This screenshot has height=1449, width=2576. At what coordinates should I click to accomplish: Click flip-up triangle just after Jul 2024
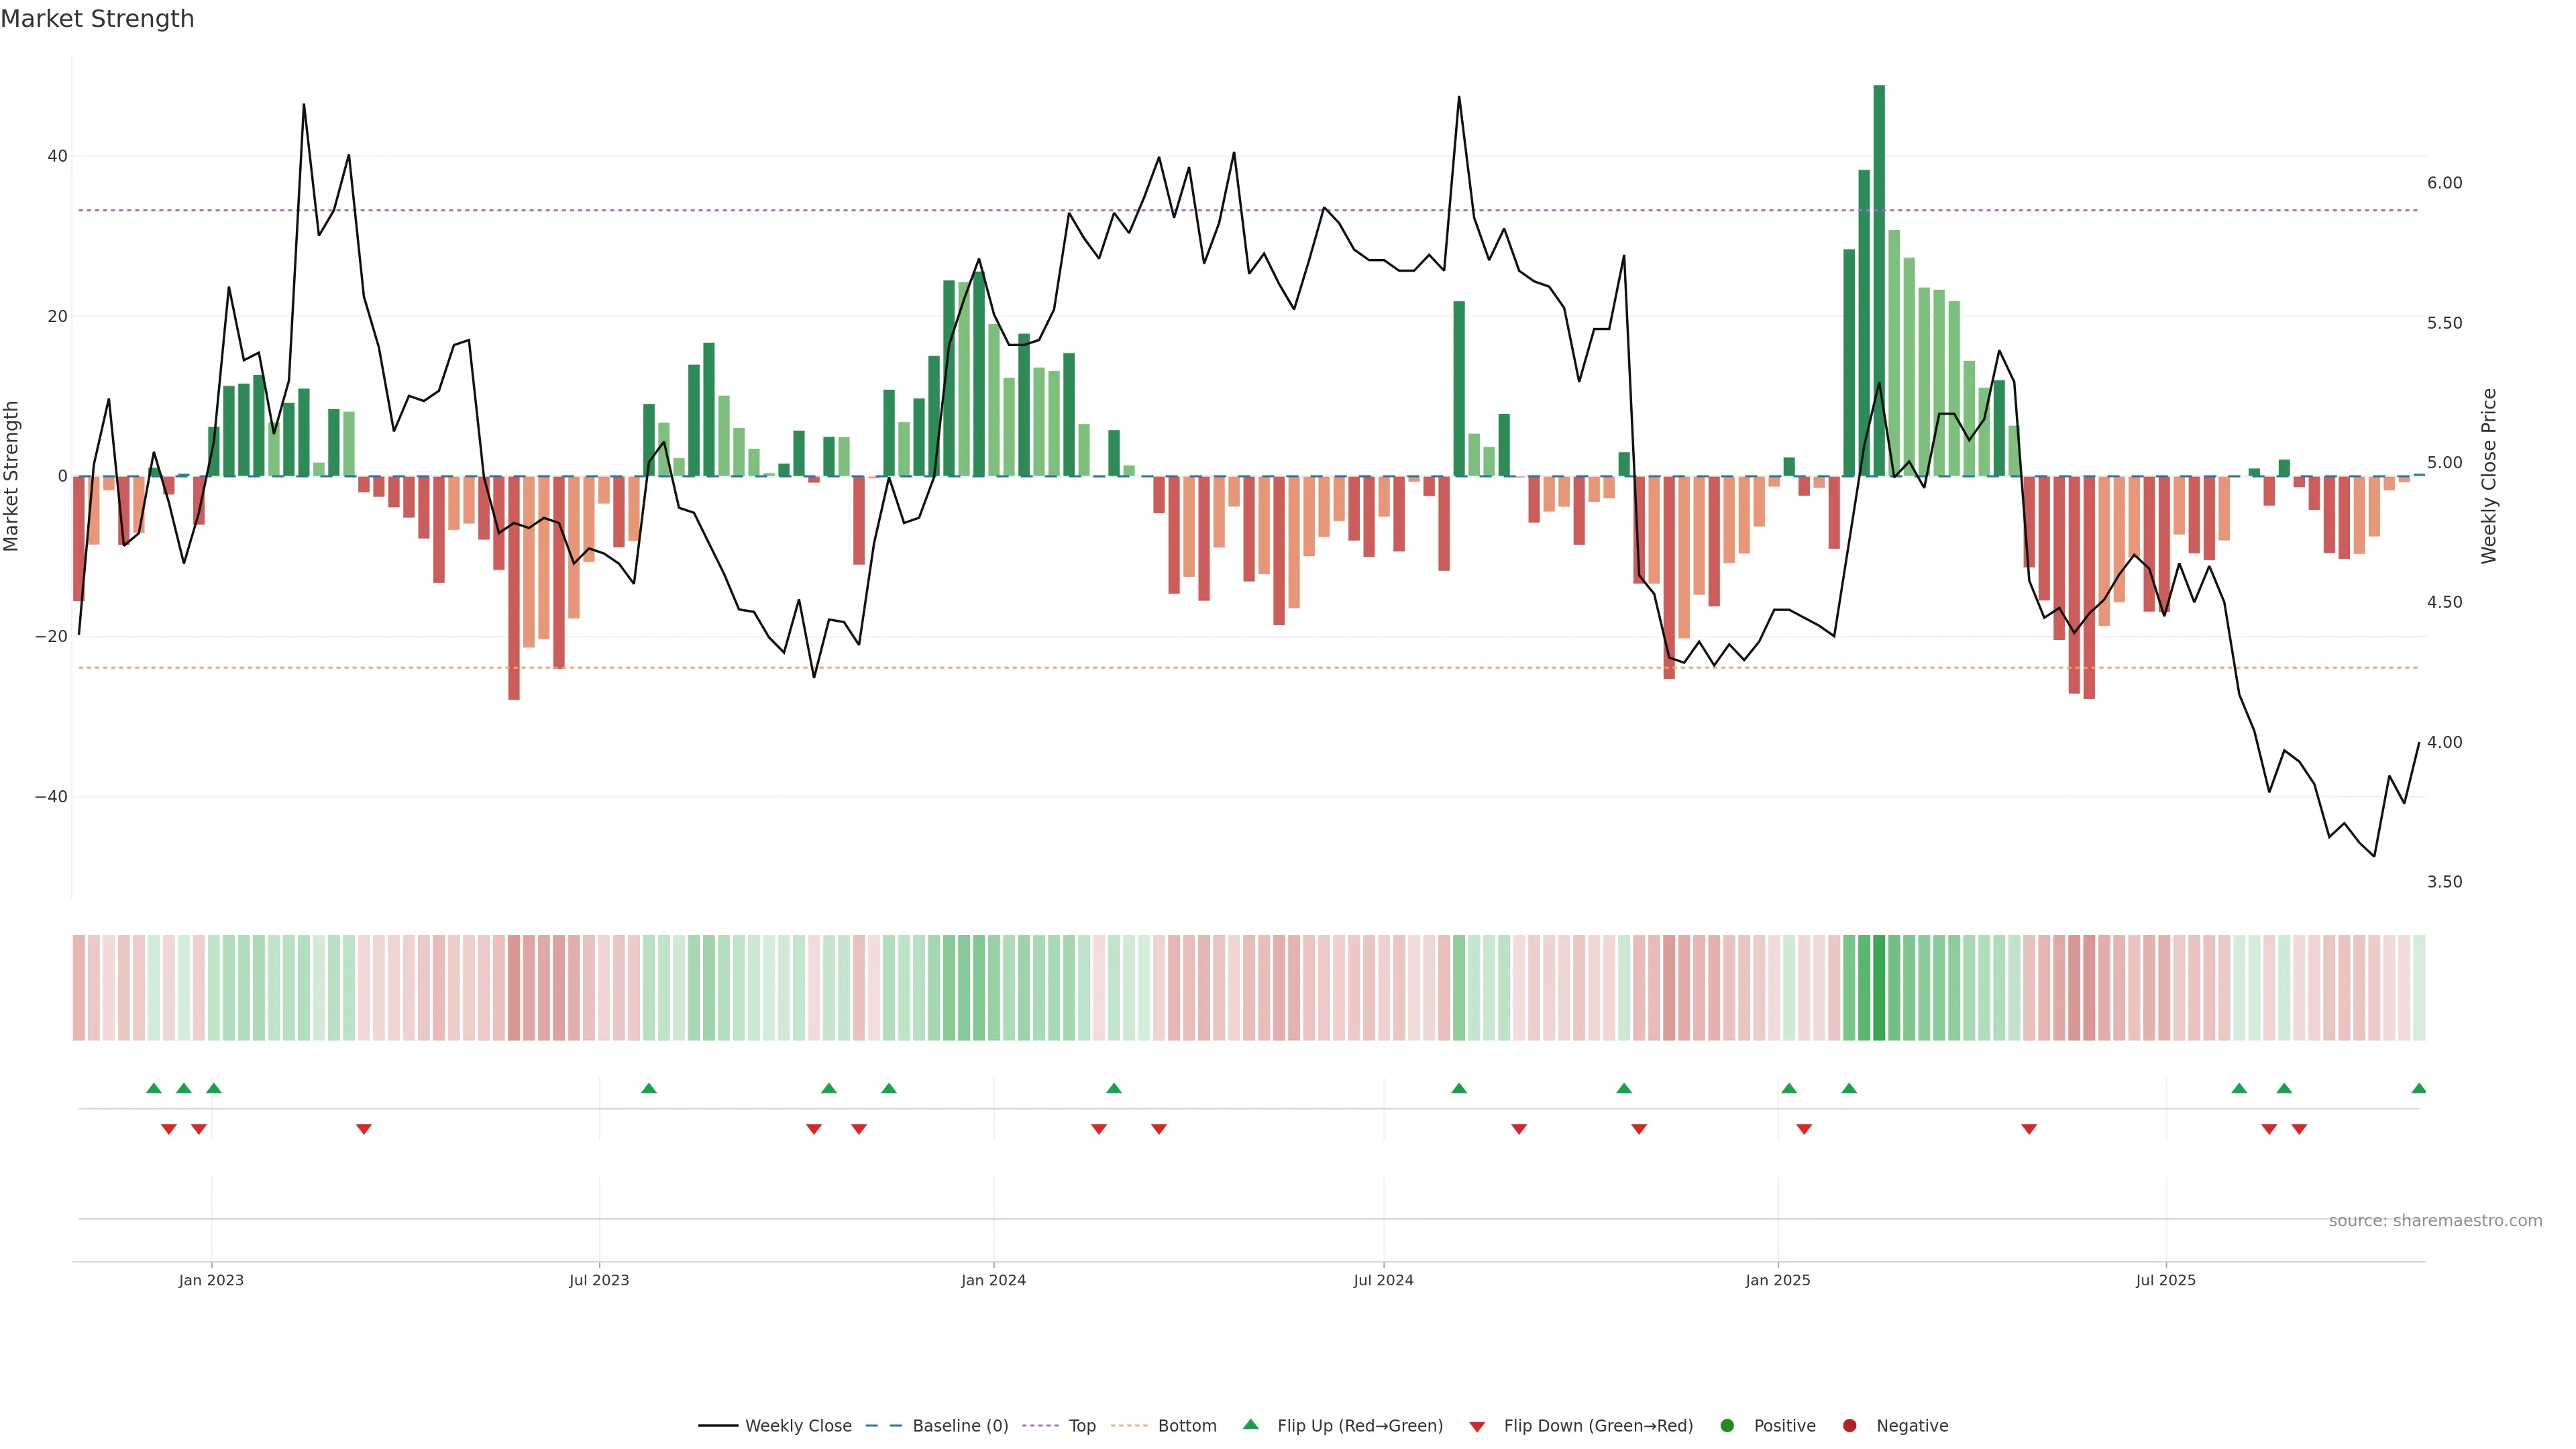[1459, 1088]
